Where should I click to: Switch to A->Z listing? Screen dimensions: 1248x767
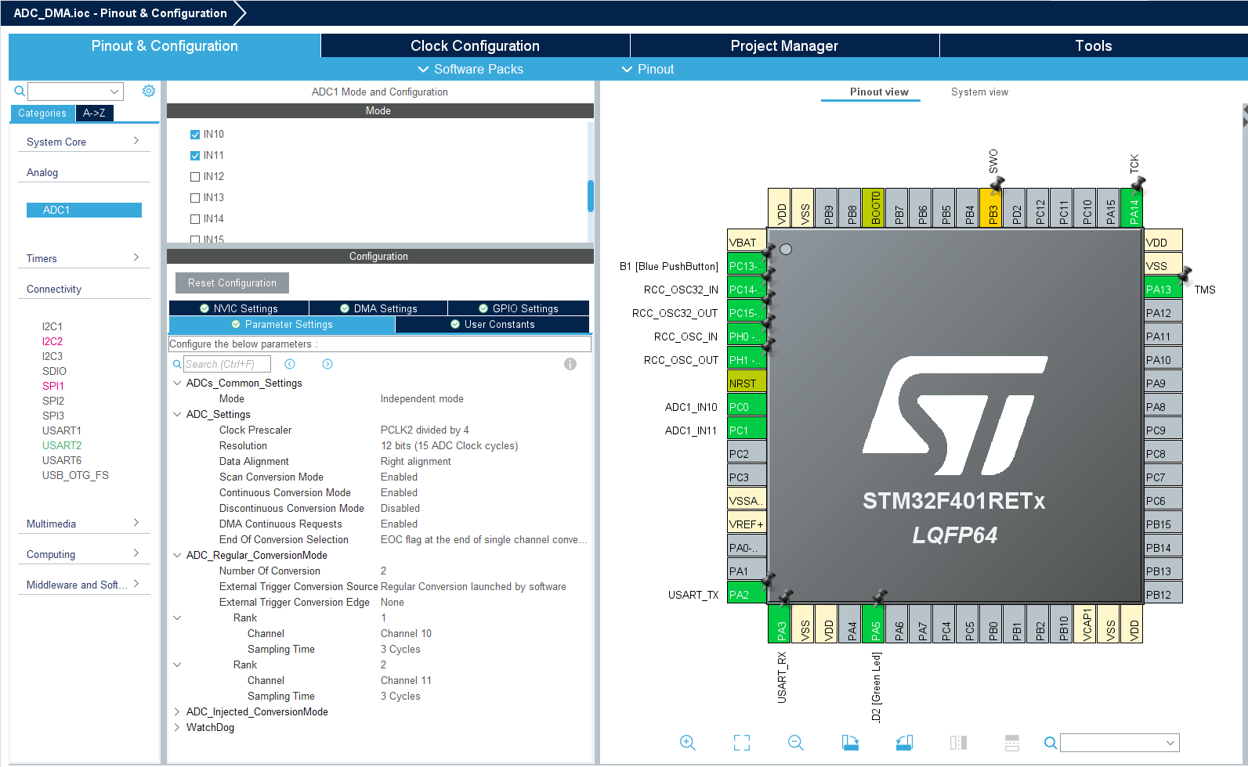(x=95, y=113)
